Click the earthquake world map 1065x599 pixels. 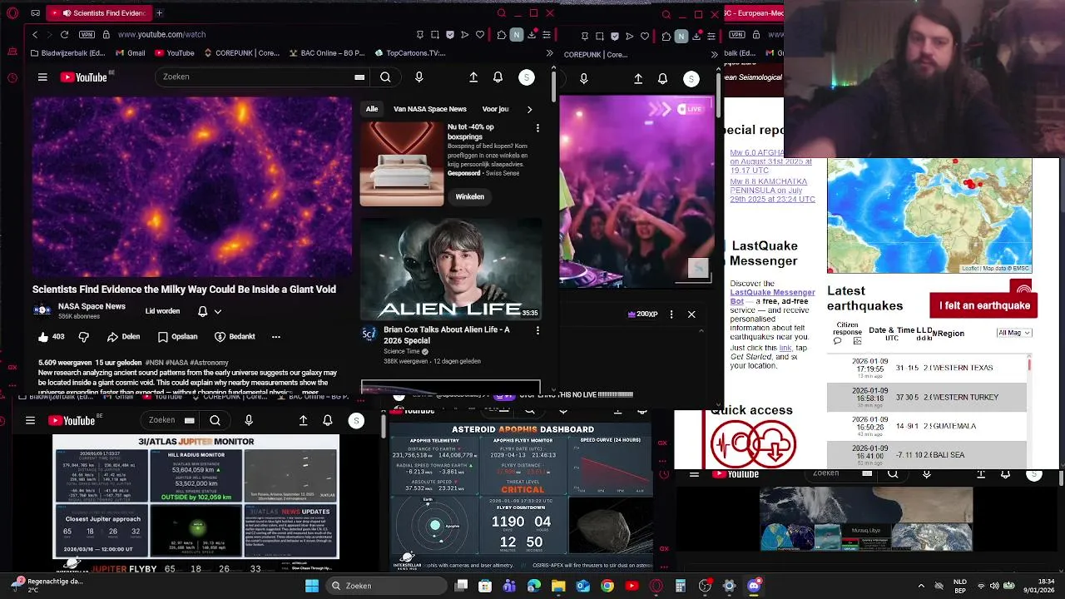(x=929, y=215)
